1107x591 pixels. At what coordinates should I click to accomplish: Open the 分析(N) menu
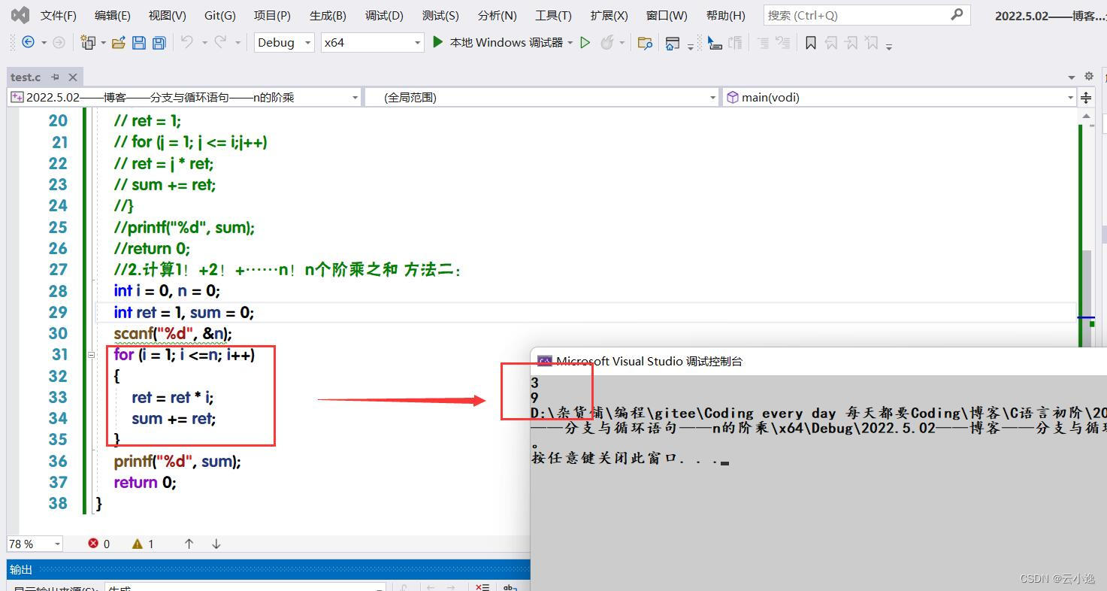coord(497,15)
